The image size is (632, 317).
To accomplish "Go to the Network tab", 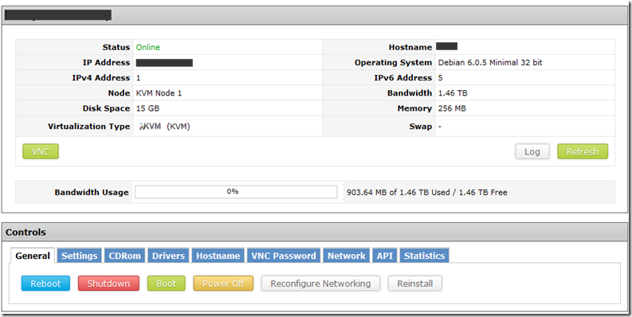I will [347, 256].
